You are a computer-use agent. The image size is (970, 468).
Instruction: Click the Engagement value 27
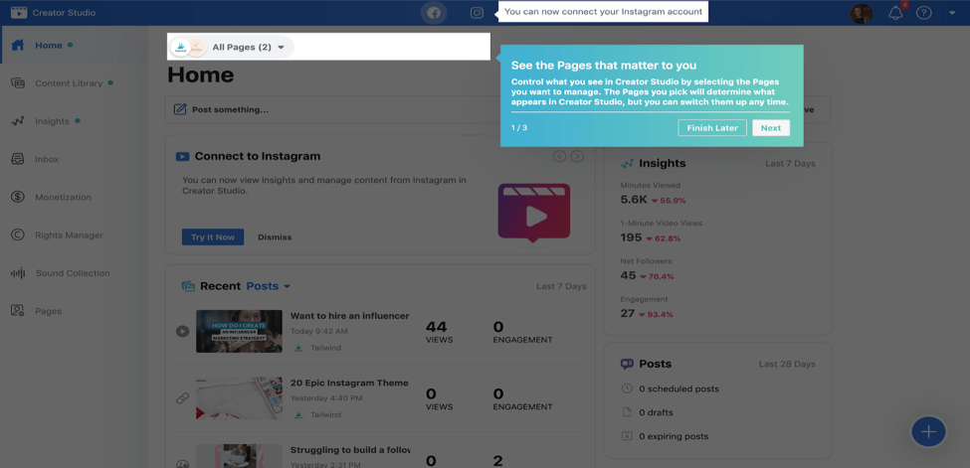click(x=628, y=313)
